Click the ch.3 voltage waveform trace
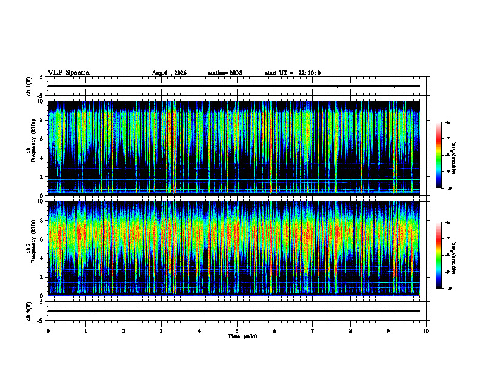The image size is (480, 371). [234, 311]
